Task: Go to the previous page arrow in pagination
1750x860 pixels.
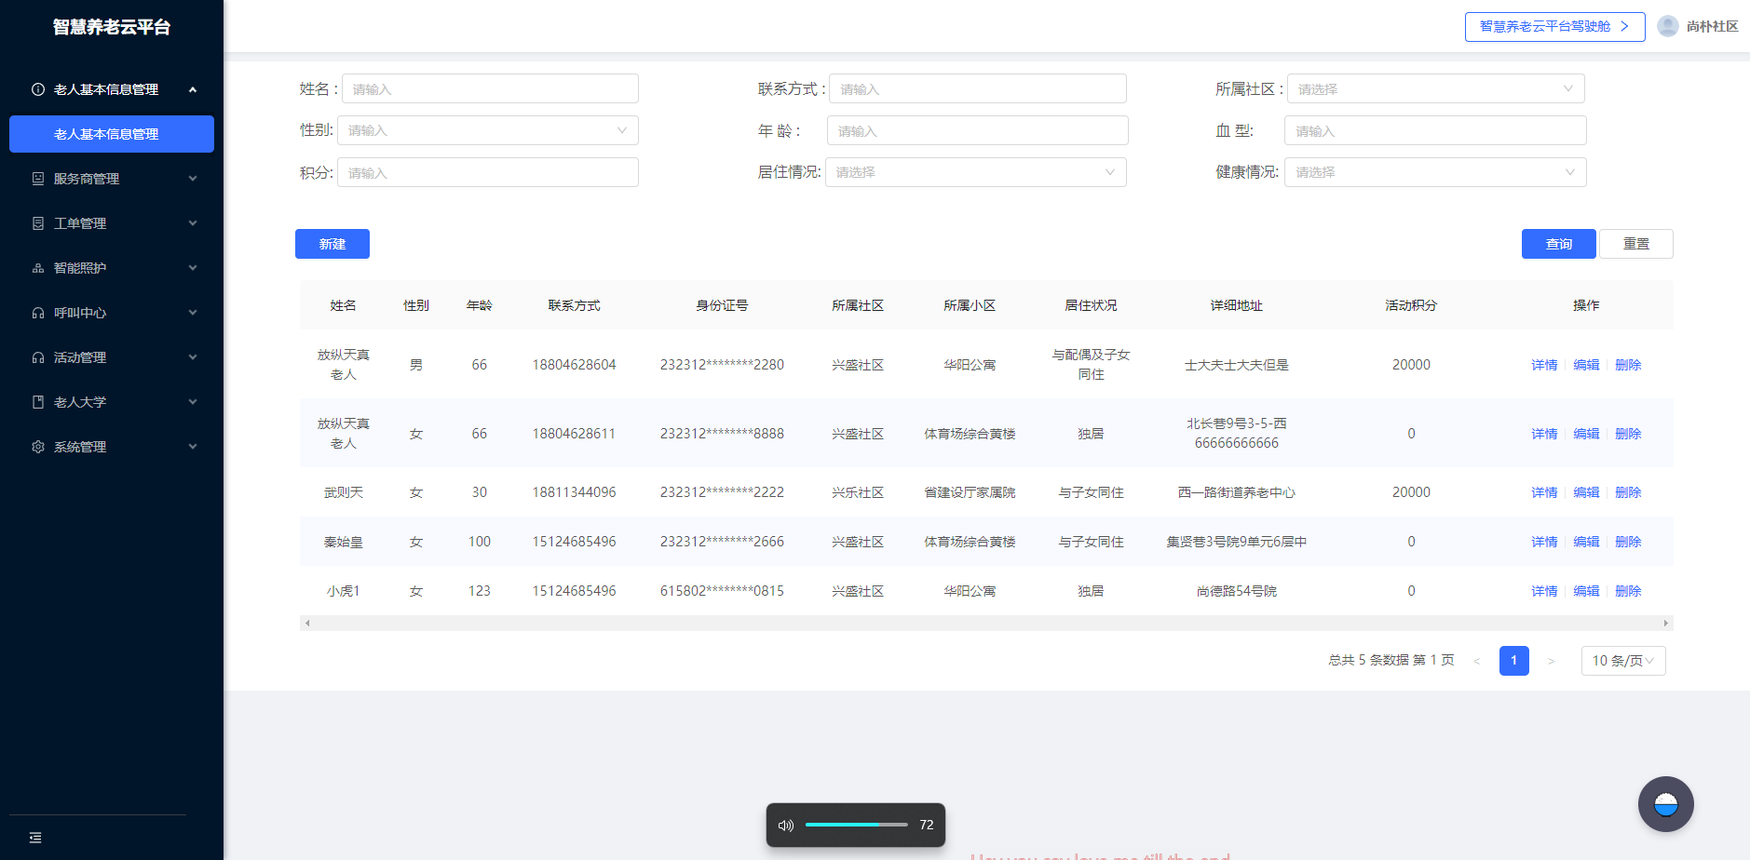Action: click(x=1477, y=661)
